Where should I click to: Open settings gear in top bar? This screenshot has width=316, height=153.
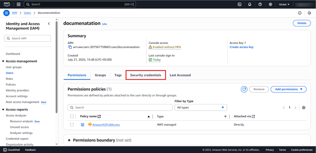tap(270, 4)
